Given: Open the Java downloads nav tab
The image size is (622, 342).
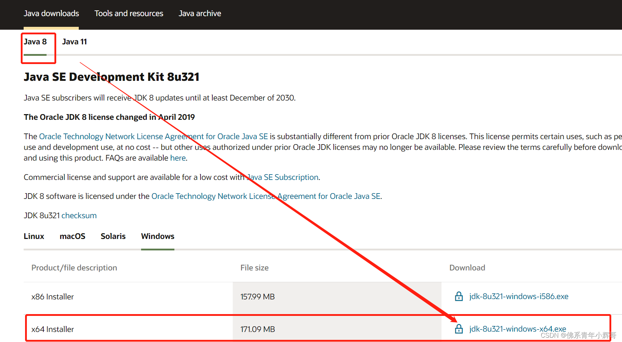Looking at the screenshot, I should pyautogui.click(x=51, y=14).
